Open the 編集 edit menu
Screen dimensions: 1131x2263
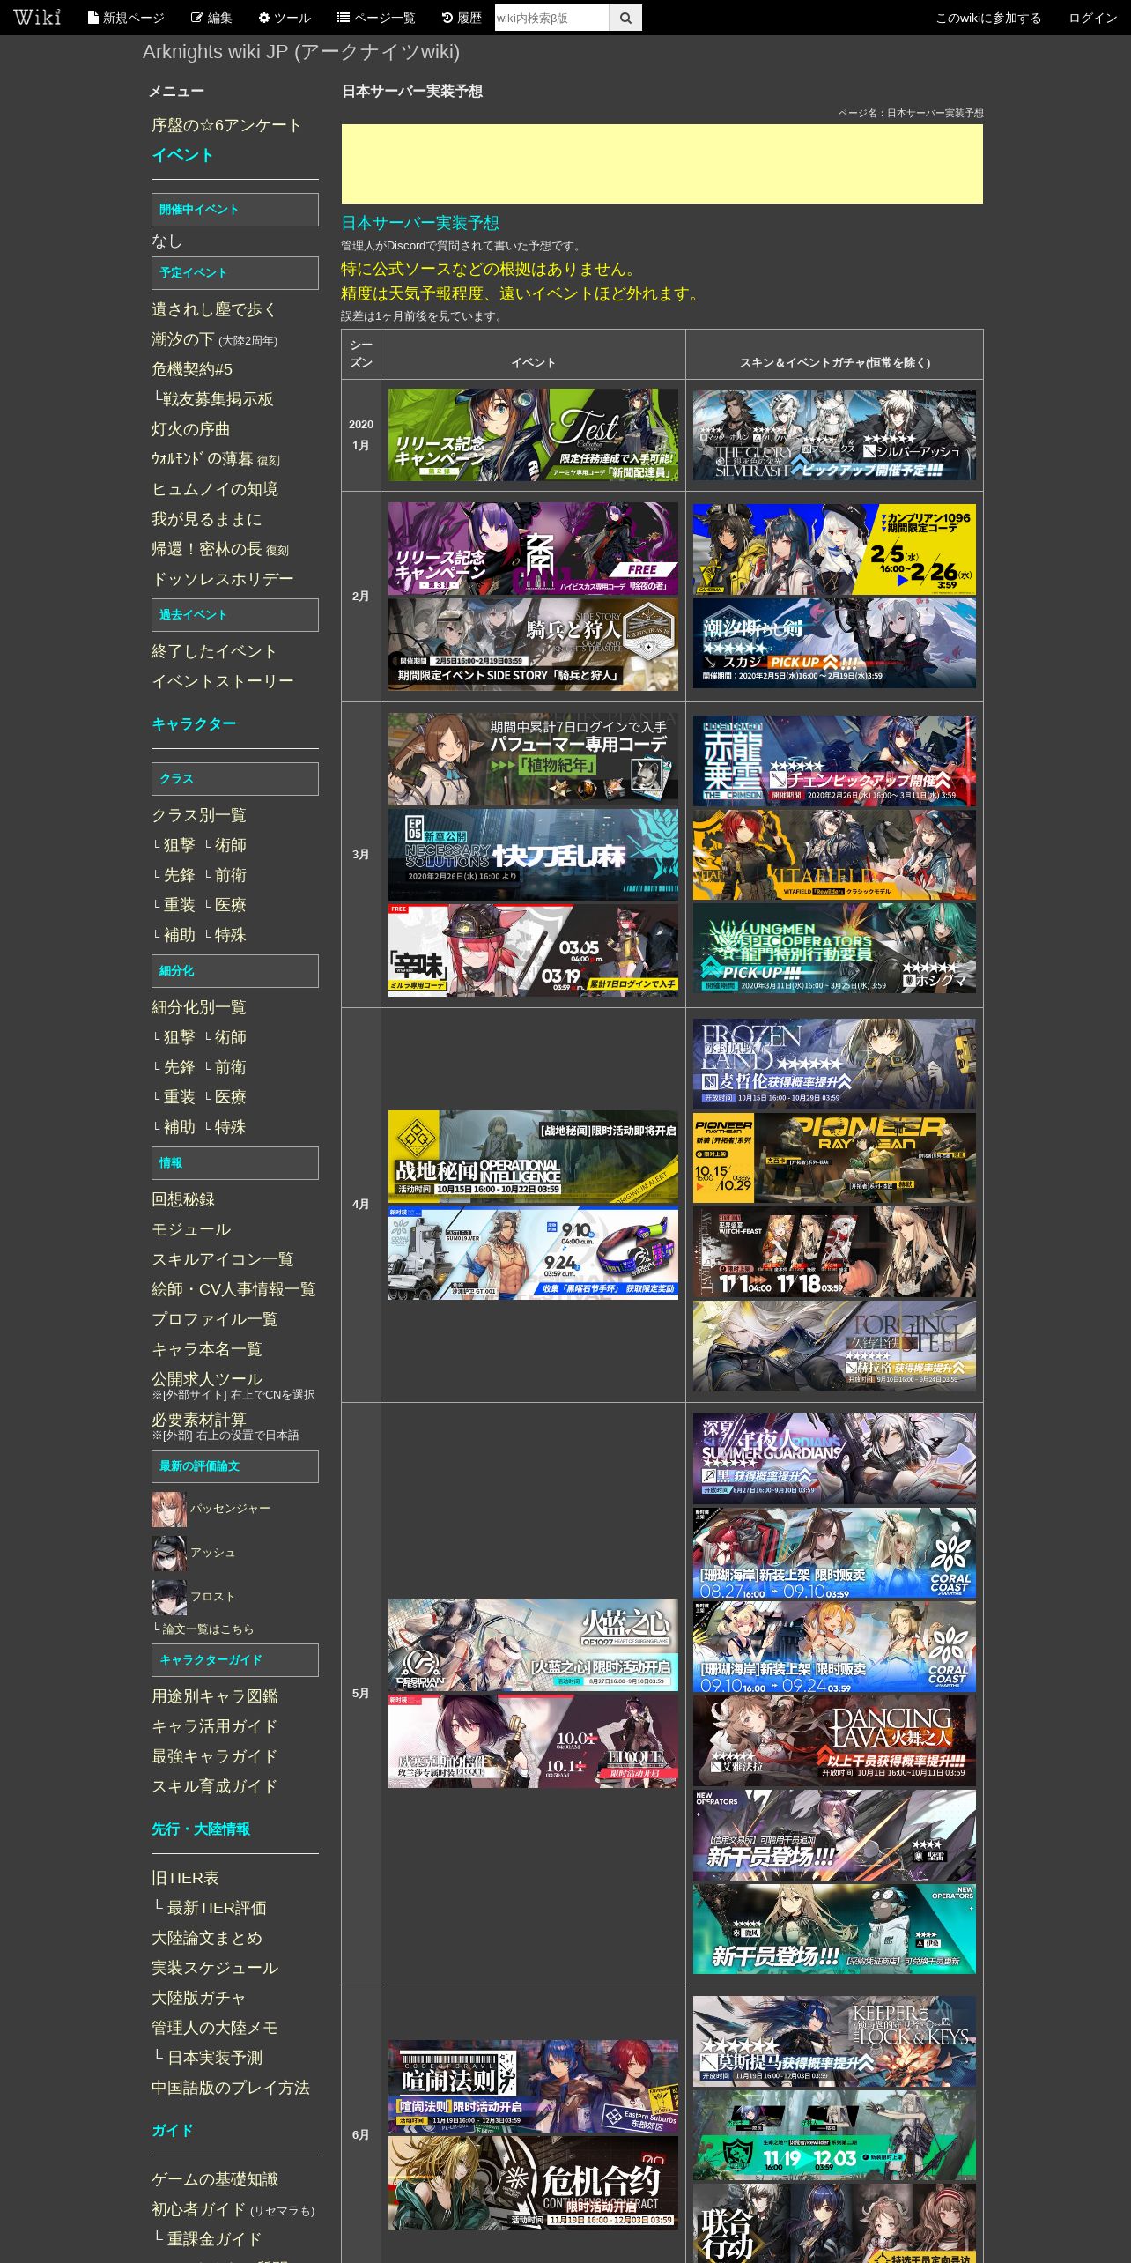211,18
